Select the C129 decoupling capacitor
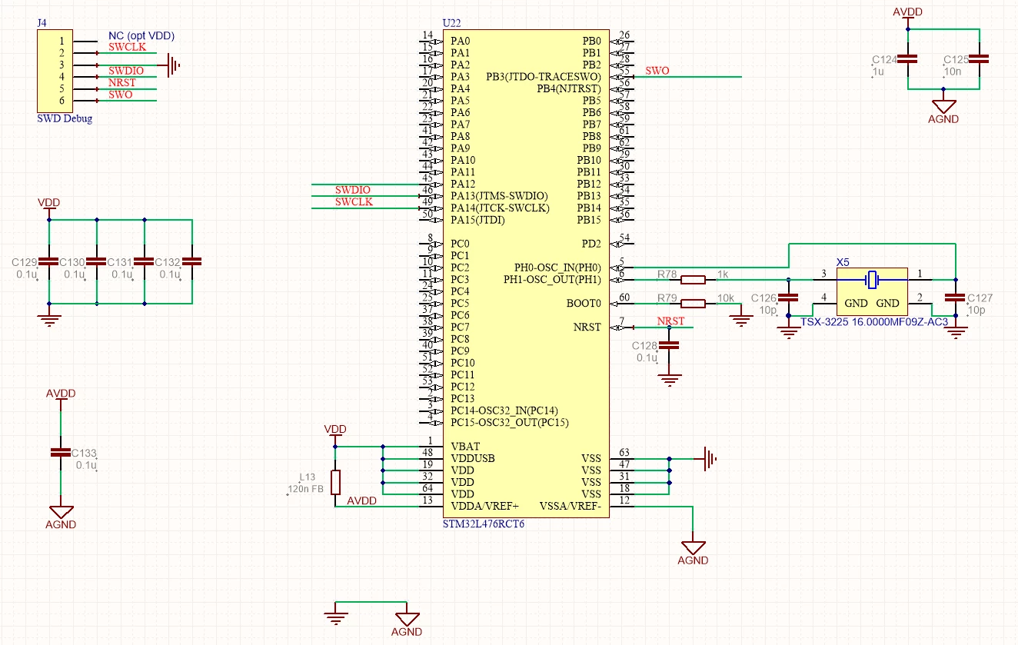 [x=49, y=261]
